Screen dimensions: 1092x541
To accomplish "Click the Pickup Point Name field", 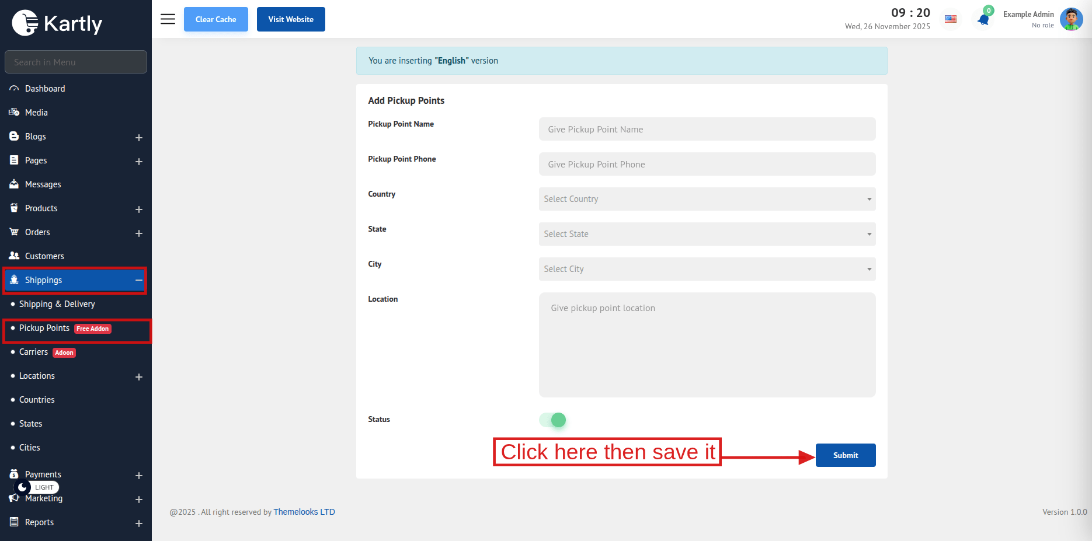I will 707,129.
